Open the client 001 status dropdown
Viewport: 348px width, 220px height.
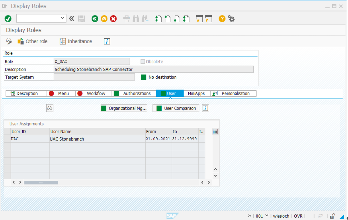[x=267, y=216]
